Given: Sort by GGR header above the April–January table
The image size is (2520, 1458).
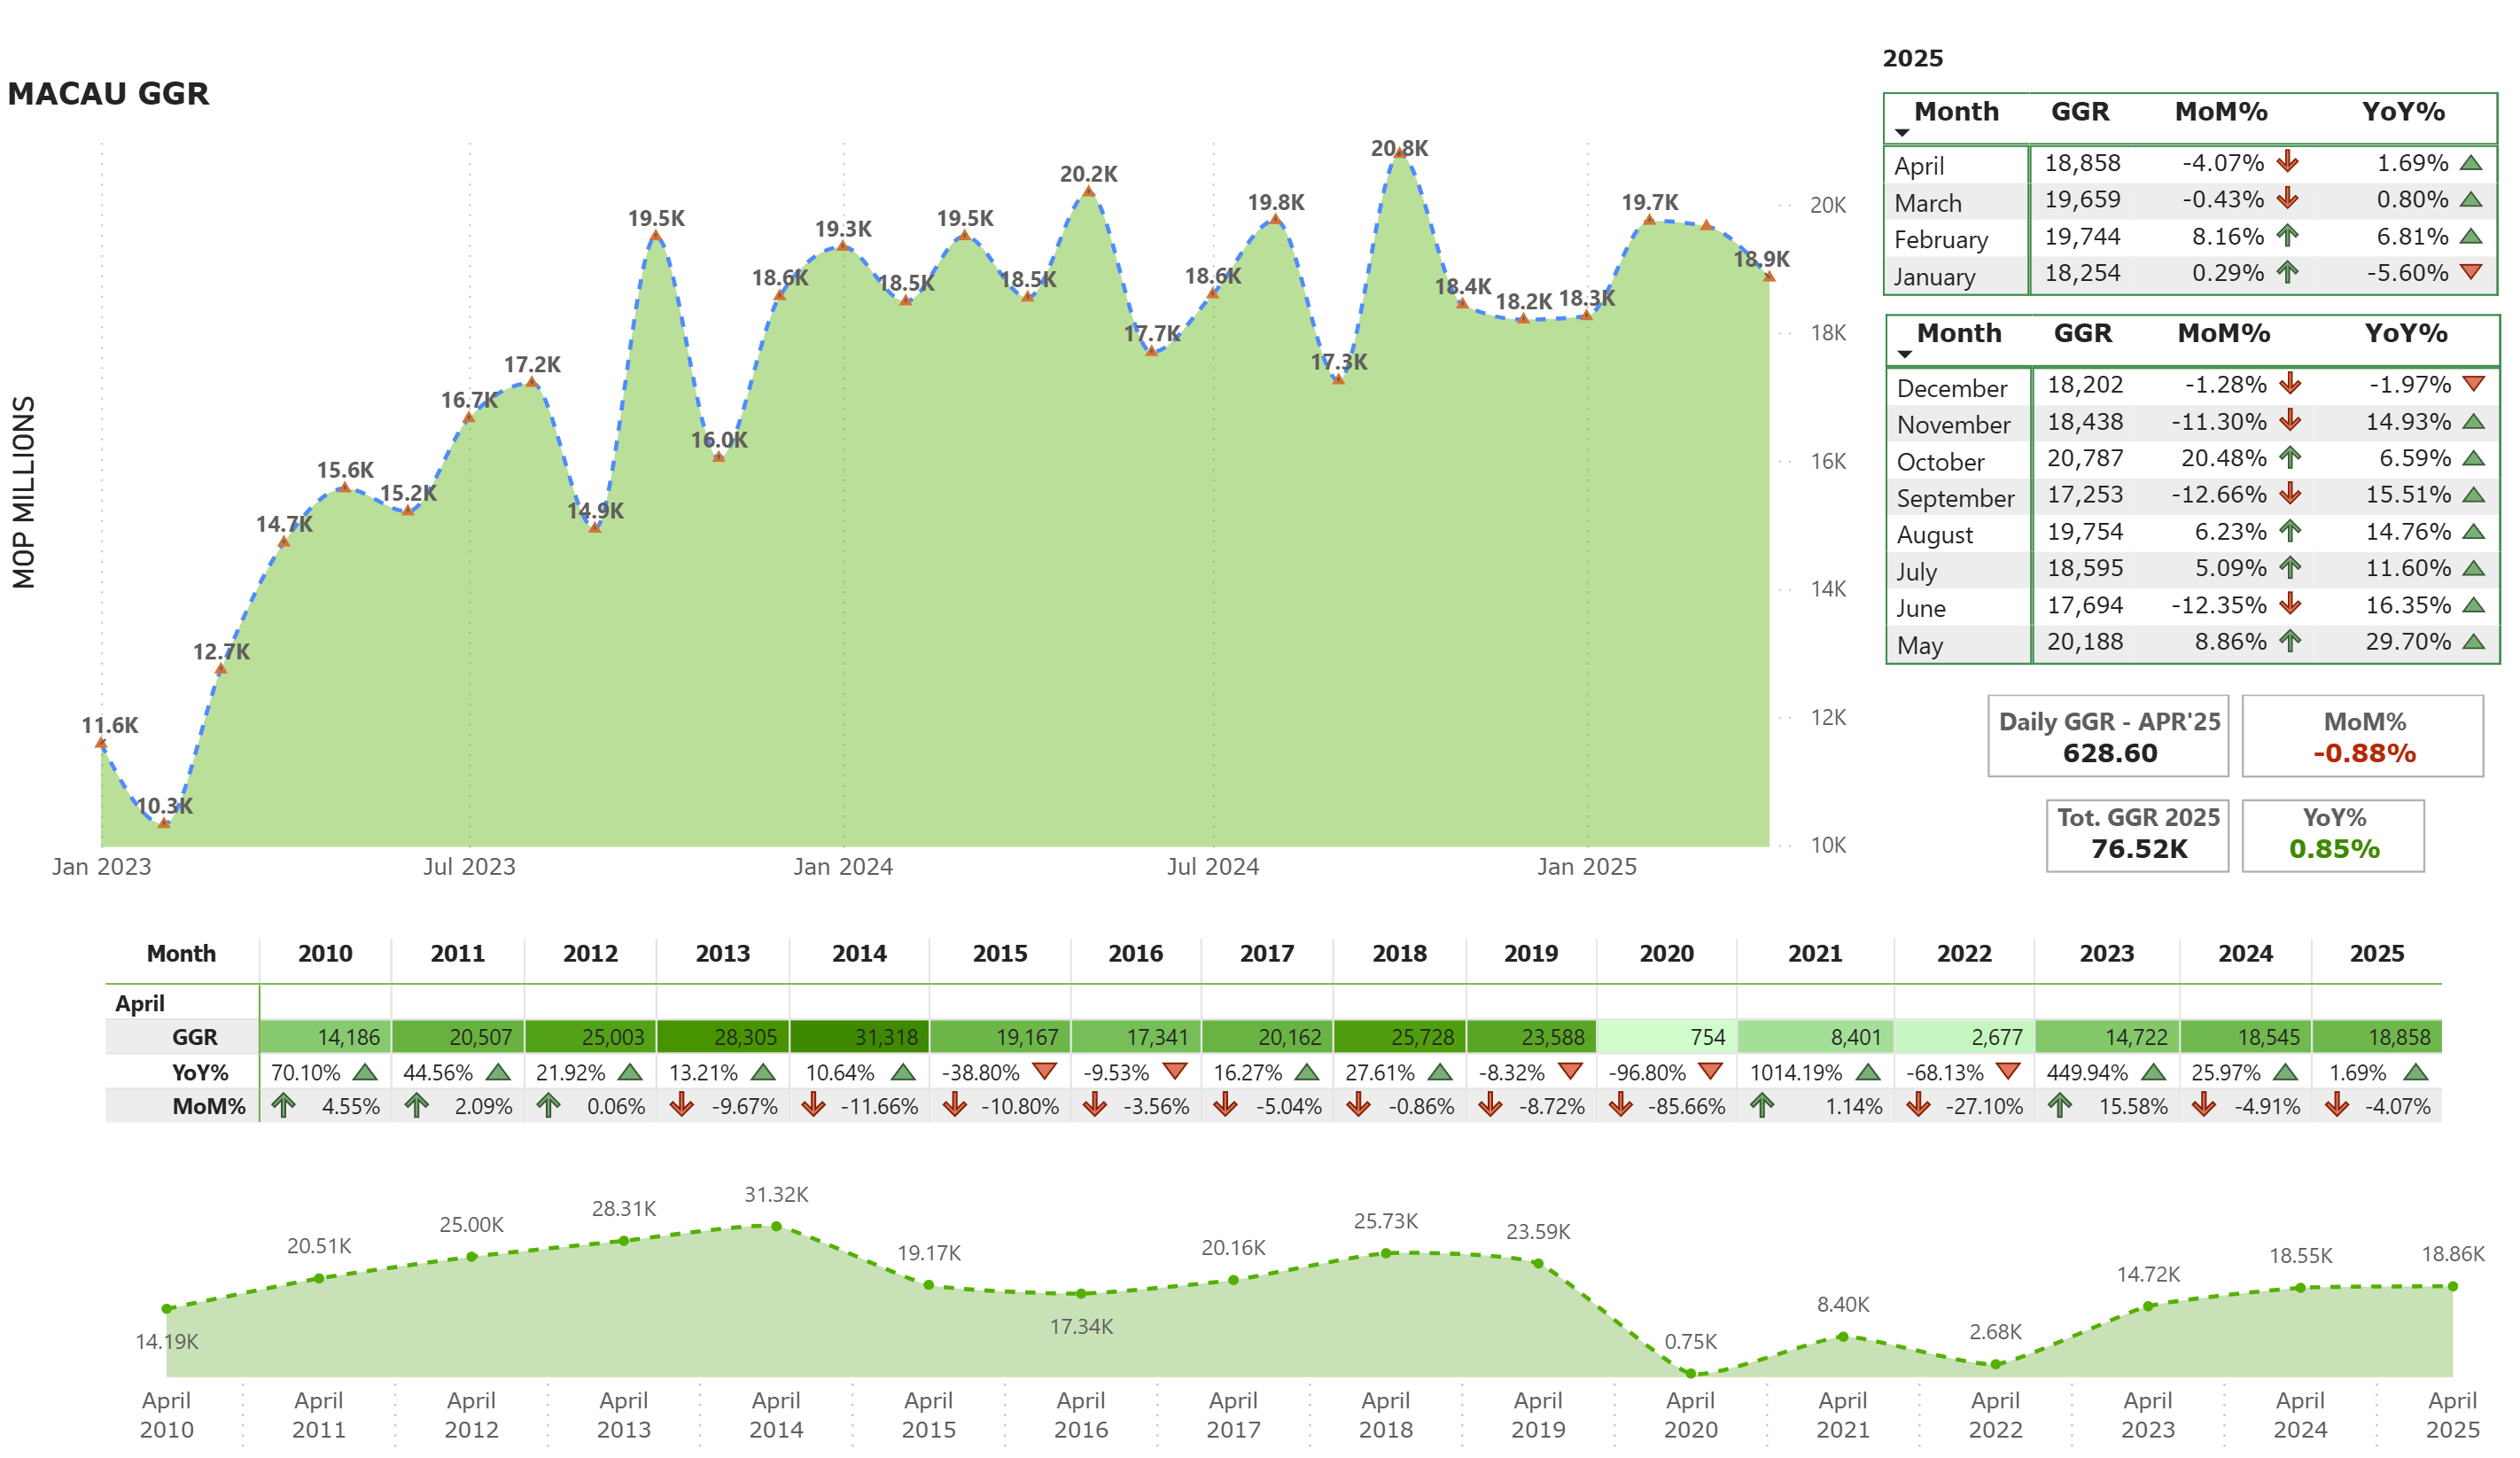Looking at the screenshot, I should click(2080, 111).
